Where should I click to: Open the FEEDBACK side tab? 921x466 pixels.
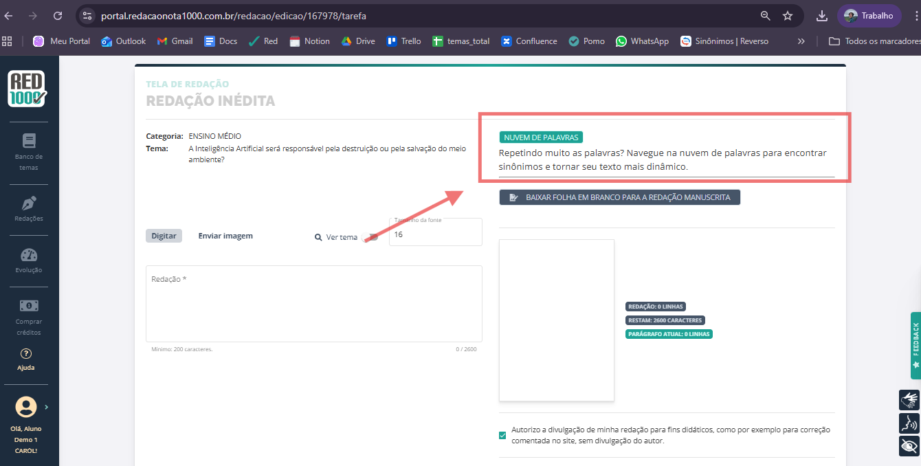tap(916, 346)
